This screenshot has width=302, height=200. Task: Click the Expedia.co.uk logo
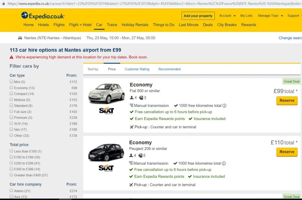pos(43,16)
